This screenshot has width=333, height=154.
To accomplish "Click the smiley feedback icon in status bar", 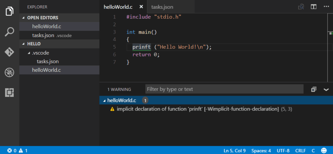I will click(324, 151).
